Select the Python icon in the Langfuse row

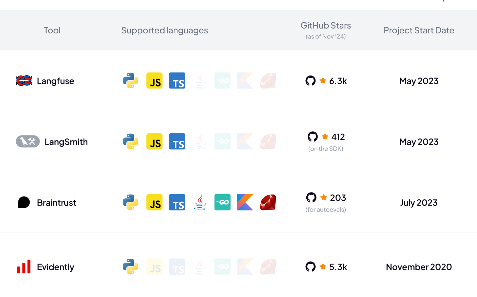pyautogui.click(x=131, y=81)
